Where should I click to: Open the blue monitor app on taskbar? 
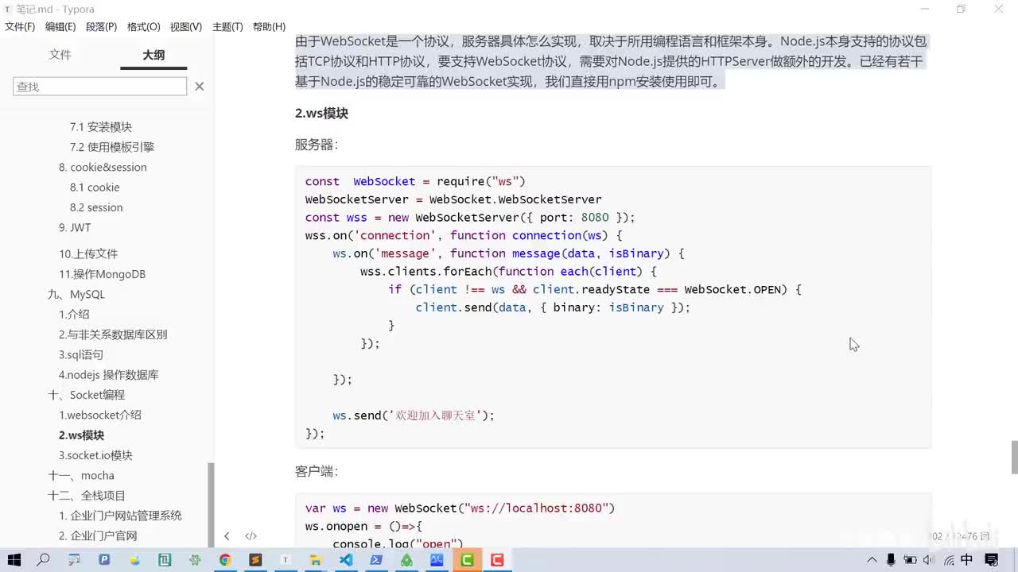[x=437, y=560]
